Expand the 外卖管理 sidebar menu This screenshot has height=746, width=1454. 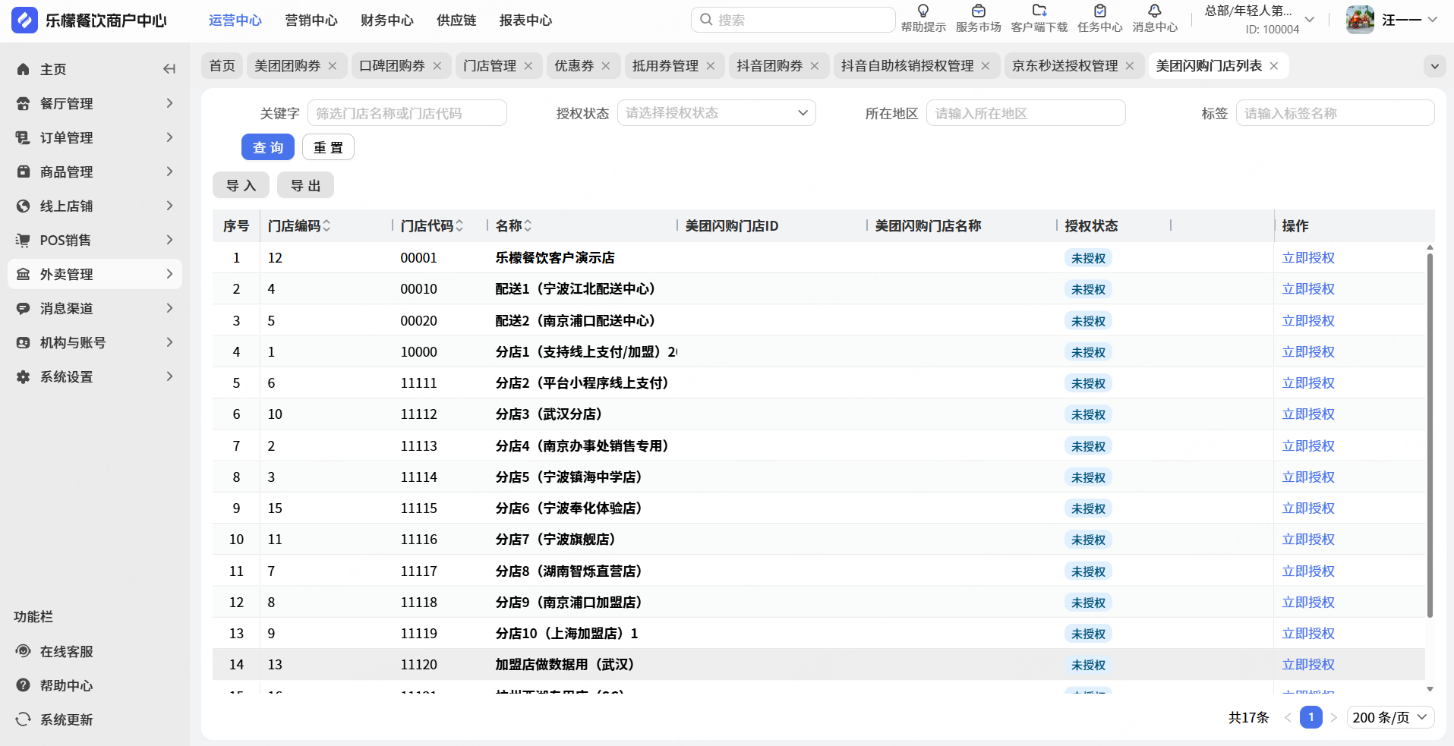click(95, 274)
